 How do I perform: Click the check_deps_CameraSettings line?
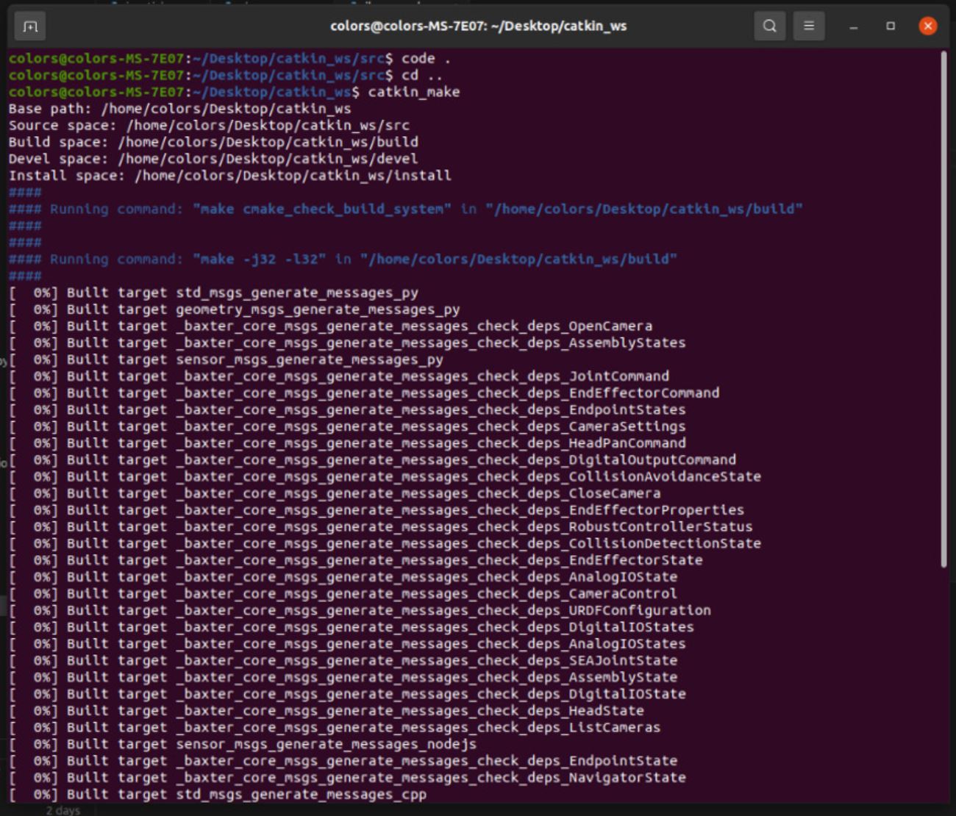(x=347, y=426)
